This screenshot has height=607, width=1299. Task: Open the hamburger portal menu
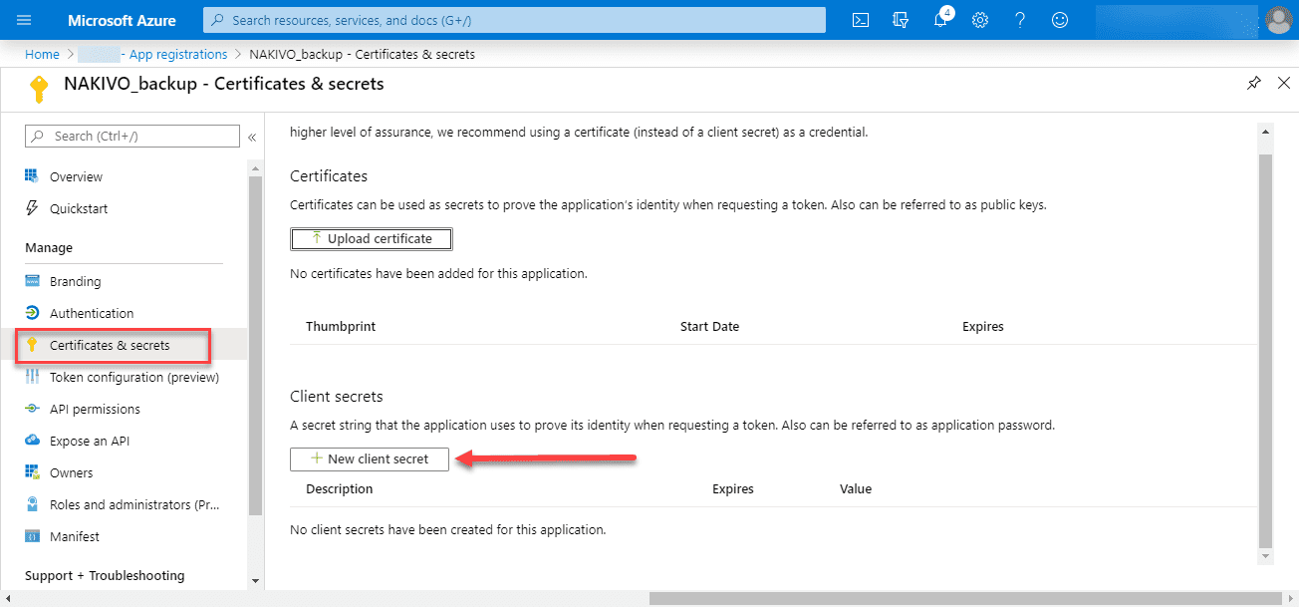[25, 20]
